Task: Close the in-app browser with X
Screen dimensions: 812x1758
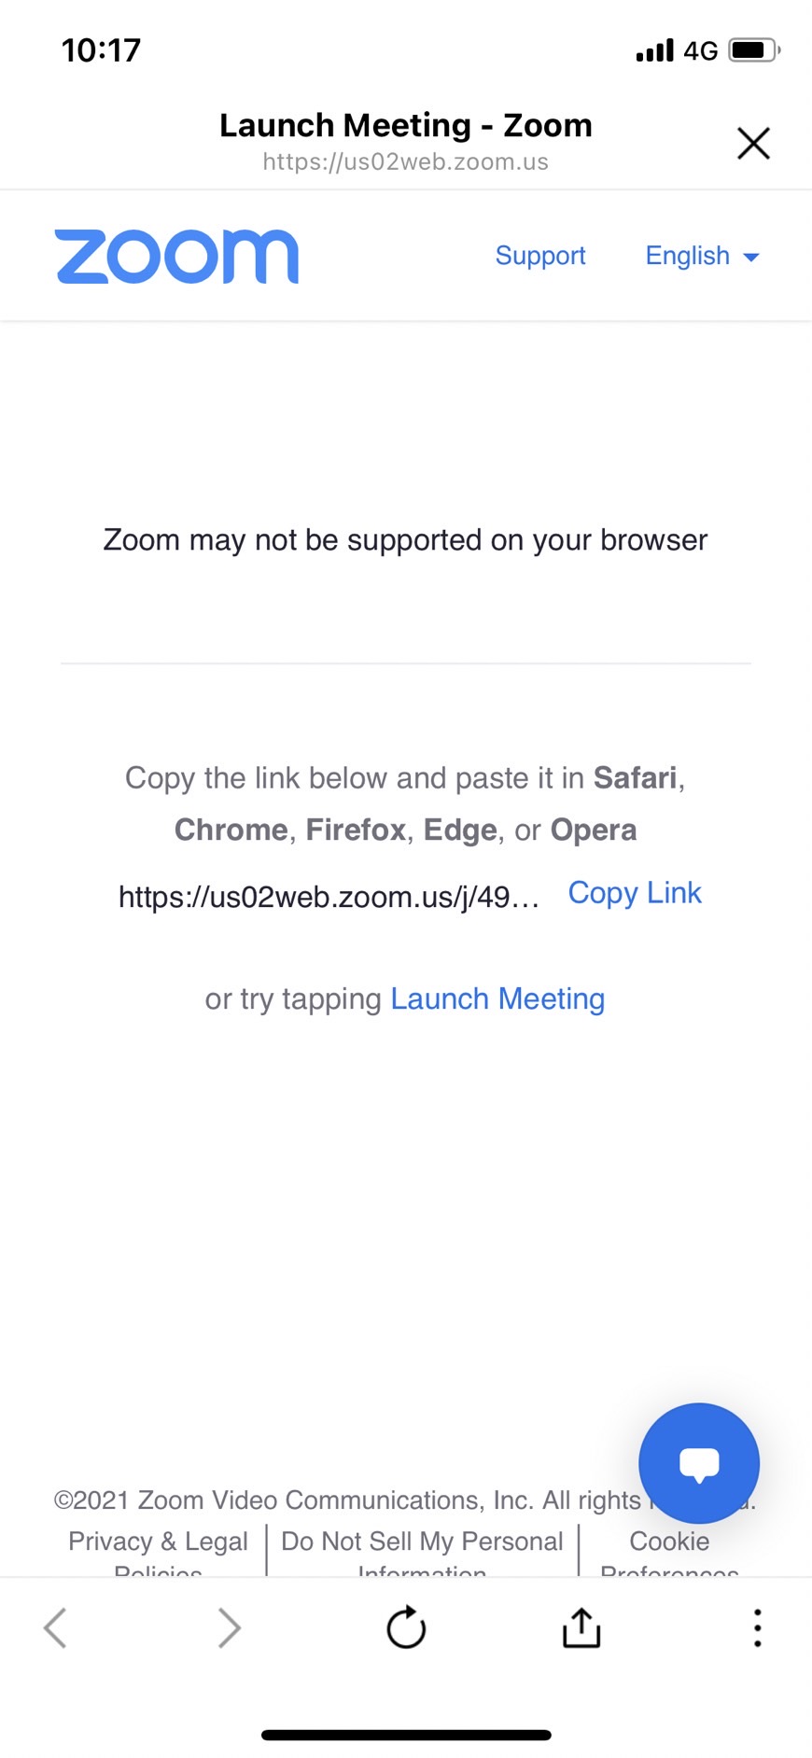Action: (753, 144)
